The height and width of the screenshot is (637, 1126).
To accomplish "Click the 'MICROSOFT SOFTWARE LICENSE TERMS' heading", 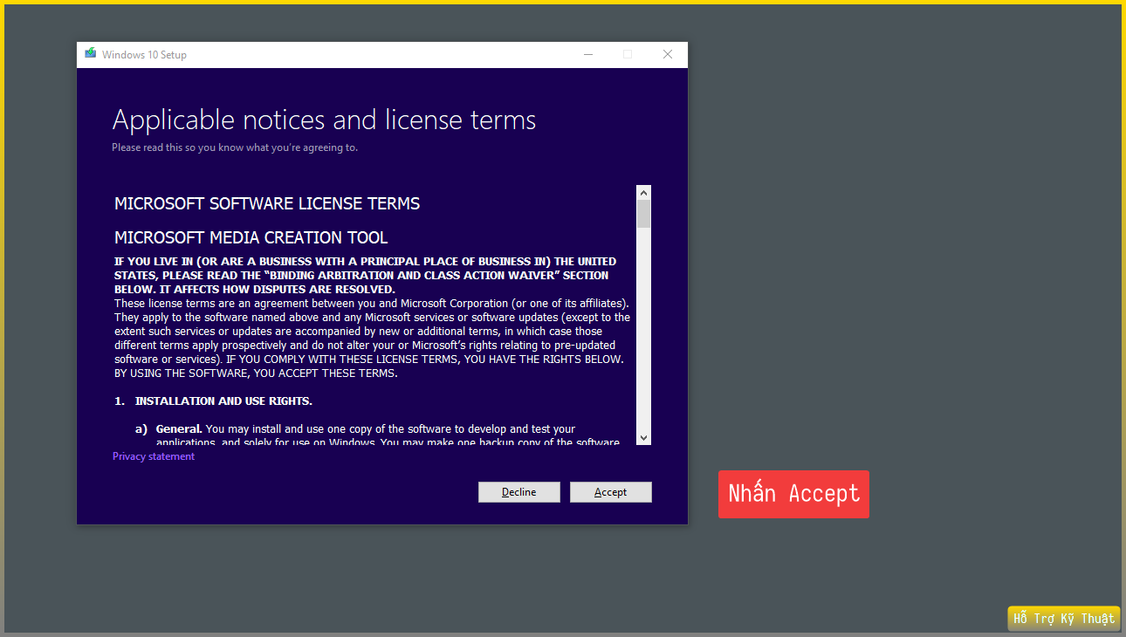I will coord(267,203).
